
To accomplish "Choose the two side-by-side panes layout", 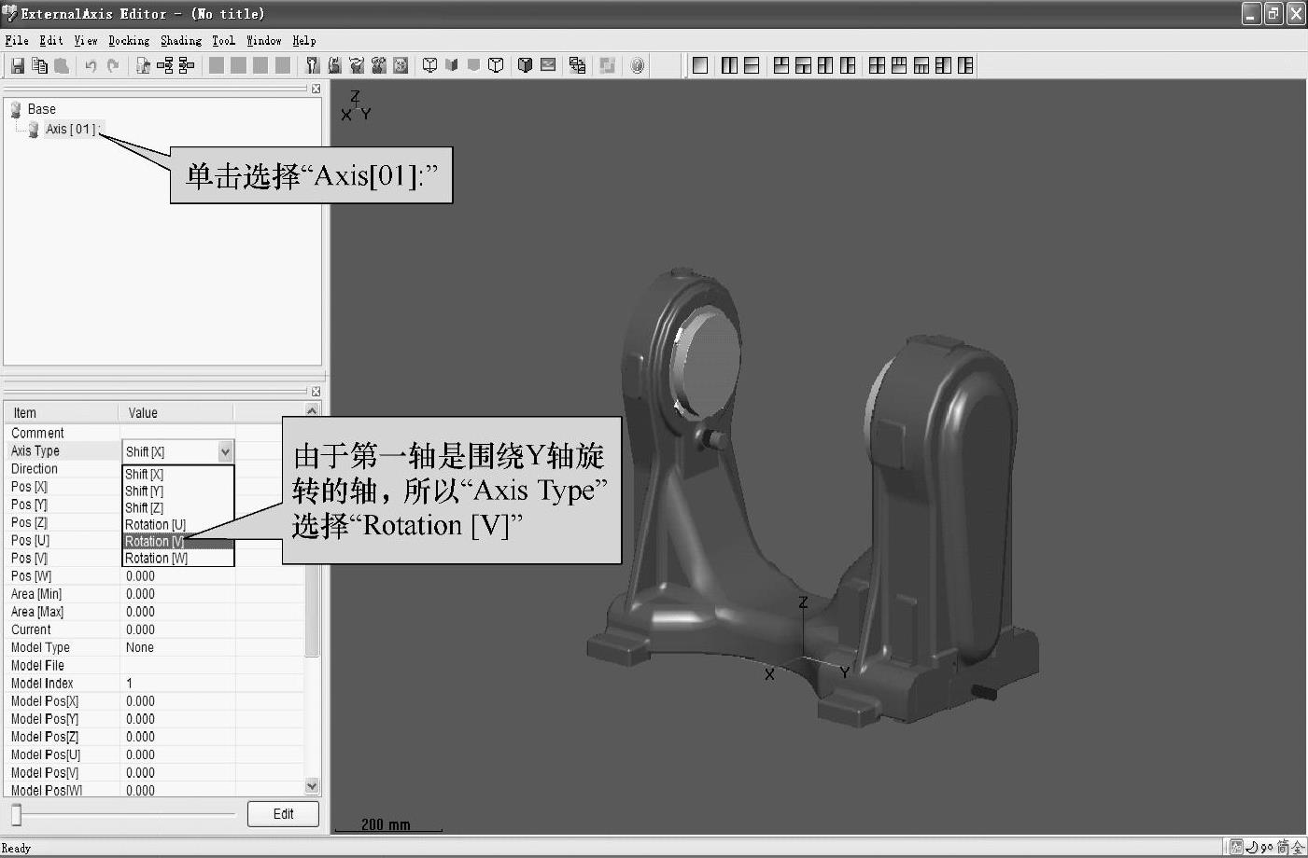I will [x=729, y=65].
